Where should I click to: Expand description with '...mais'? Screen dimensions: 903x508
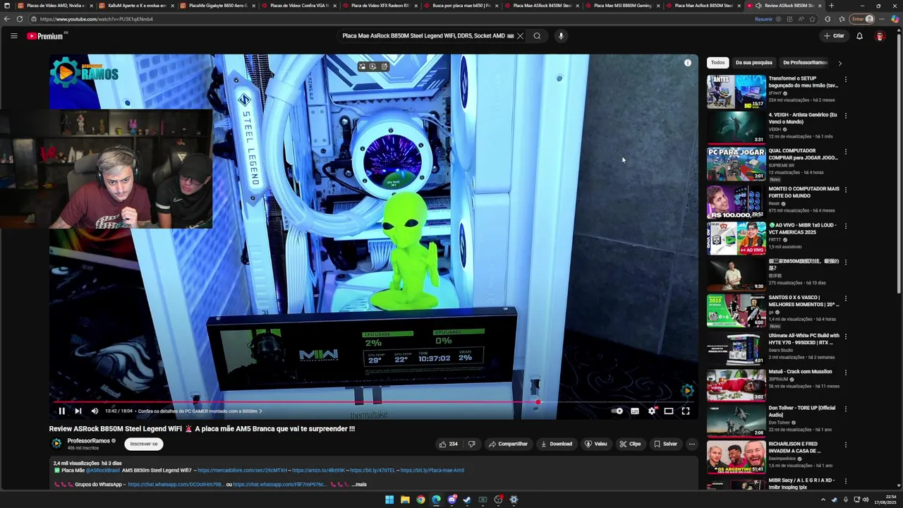[x=359, y=485]
